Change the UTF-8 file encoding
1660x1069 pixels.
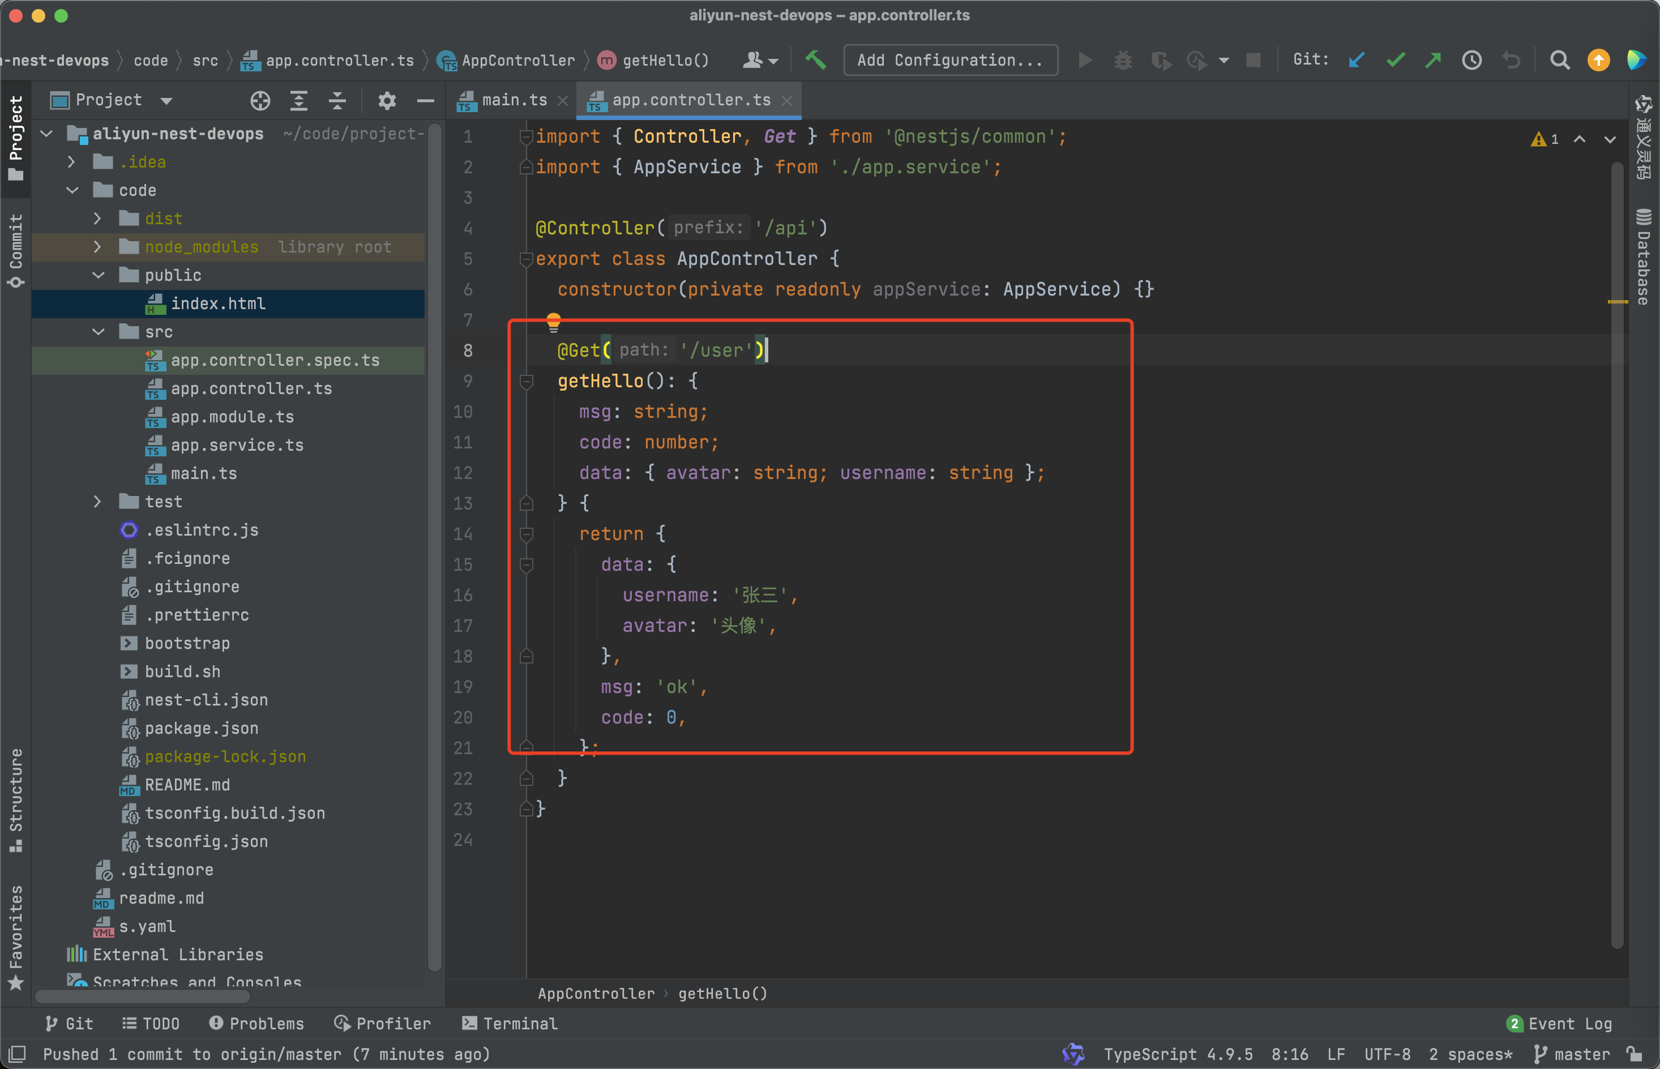[x=1387, y=1054]
